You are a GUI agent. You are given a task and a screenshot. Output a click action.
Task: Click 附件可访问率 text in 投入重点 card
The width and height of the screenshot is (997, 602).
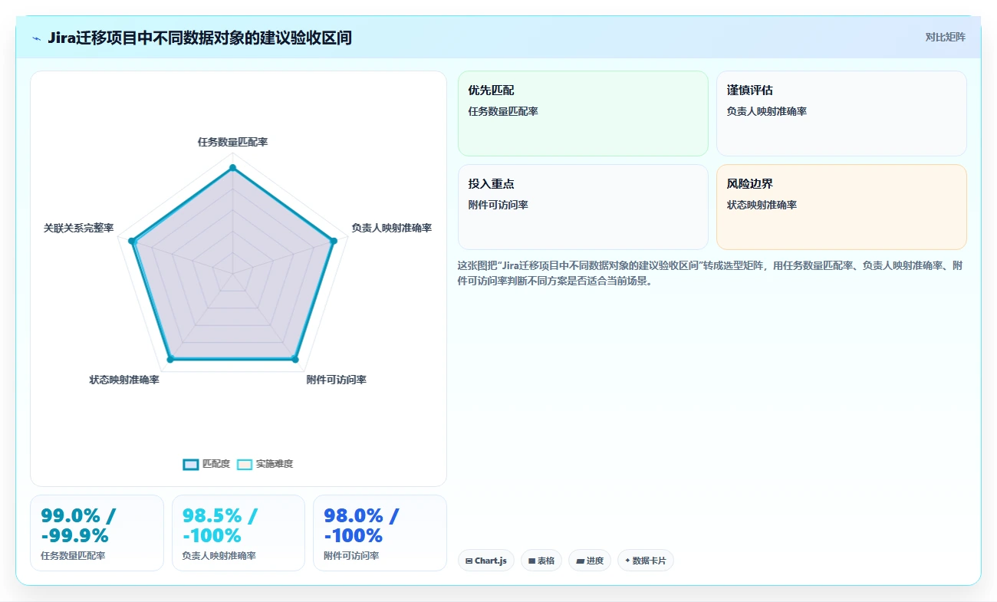click(x=498, y=205)
